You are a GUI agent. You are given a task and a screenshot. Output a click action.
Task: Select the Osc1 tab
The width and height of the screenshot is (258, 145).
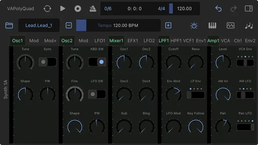pyautogui.click(x=18, y=41)
